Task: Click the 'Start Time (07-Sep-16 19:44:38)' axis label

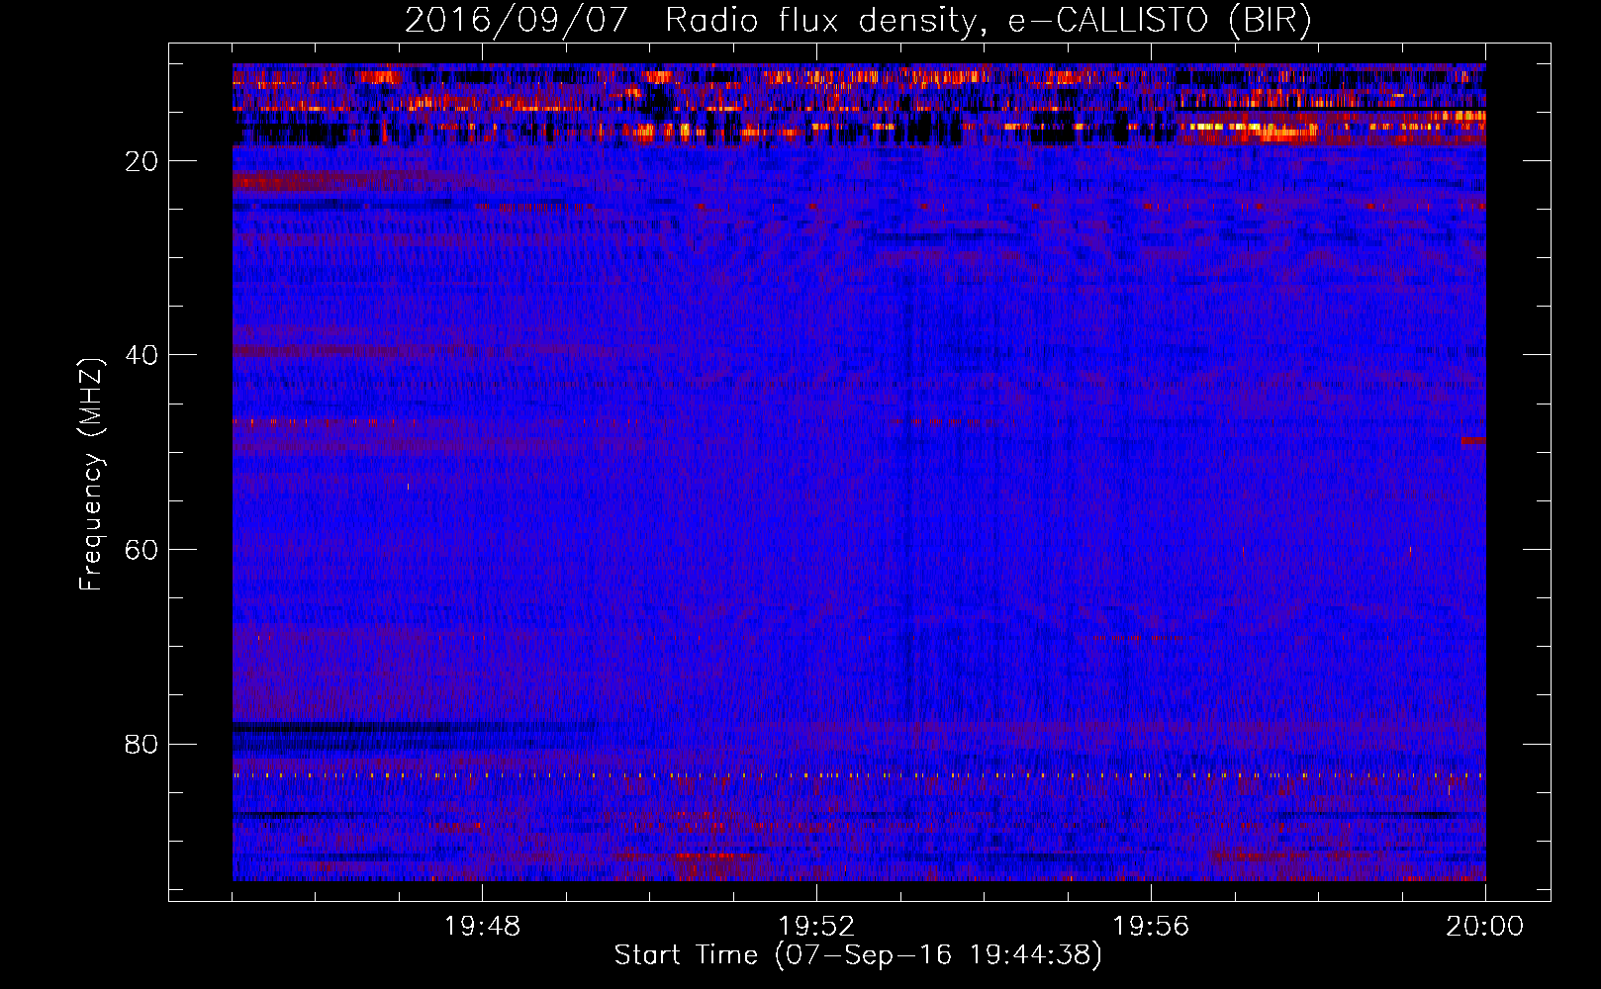Action: click(x=858, y=955)
